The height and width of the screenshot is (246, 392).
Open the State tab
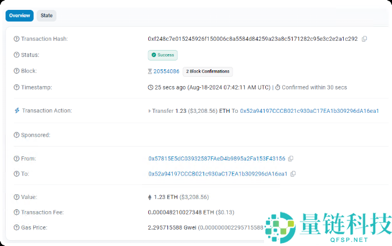point(47,16)
